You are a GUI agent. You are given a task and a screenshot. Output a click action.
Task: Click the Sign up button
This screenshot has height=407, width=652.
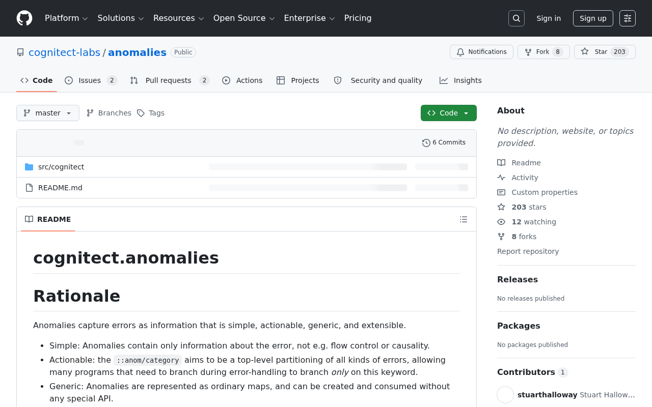pos(593,18)
